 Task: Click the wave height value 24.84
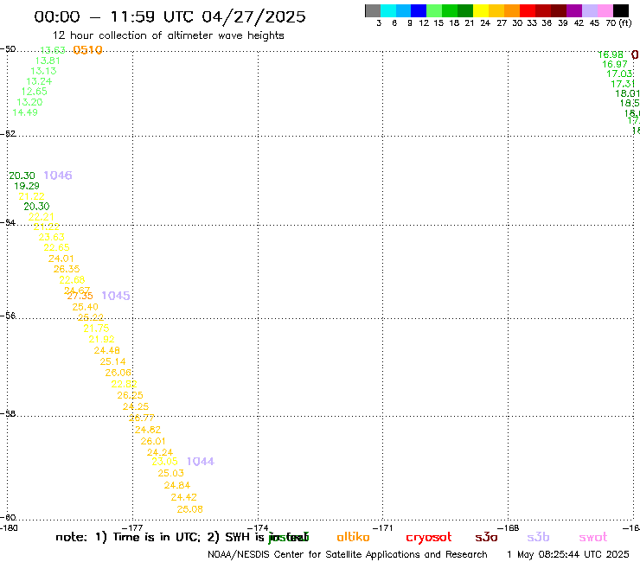[176, 485]
